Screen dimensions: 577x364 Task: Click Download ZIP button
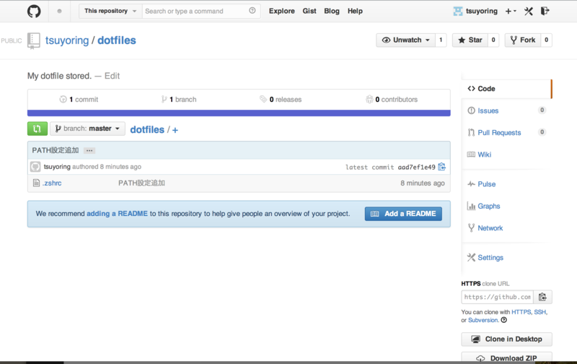coord(506,357)
